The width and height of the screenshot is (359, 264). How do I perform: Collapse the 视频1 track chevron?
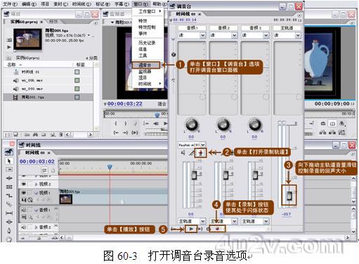pos(37,193)
